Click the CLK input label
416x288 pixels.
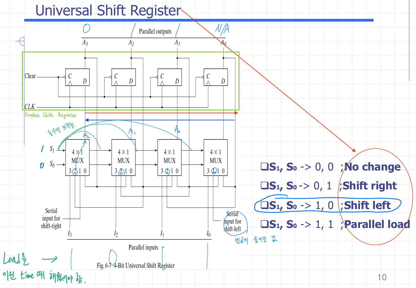coord(30,106)
